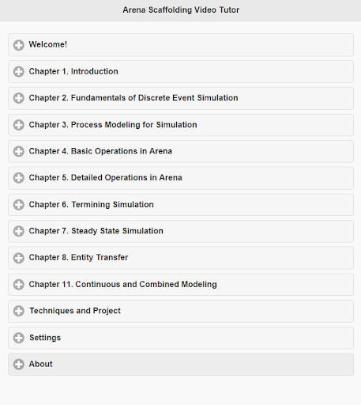Click the plus icon beside Chapter 3 Process Modeling
Screen dimensions: 361x405
click(19, 125)
